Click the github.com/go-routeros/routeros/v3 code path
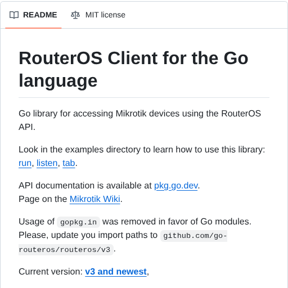The height and width of the screenshot is (288, 288). (123, 242)
